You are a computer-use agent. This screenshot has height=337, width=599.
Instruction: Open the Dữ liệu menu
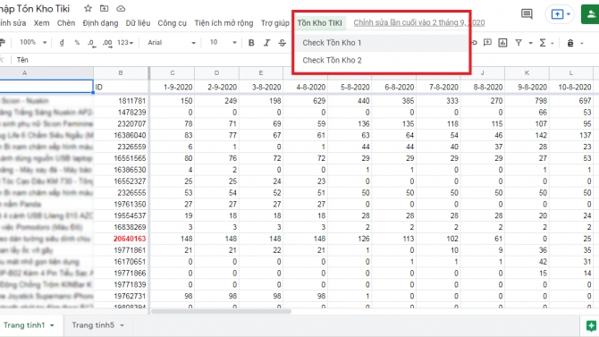pyautogui.click(x=138, y=23)
